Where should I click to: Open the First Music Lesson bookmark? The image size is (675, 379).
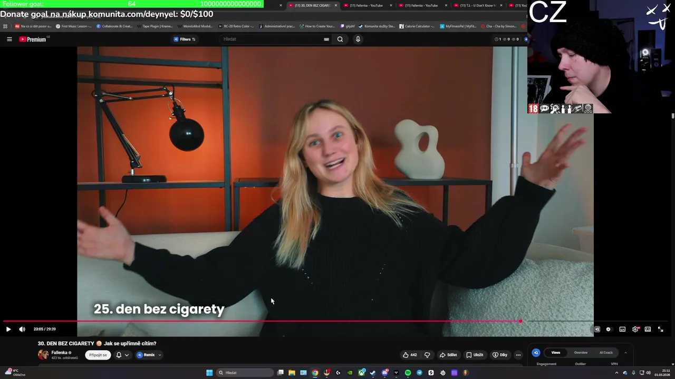click(x=73, y=26)
